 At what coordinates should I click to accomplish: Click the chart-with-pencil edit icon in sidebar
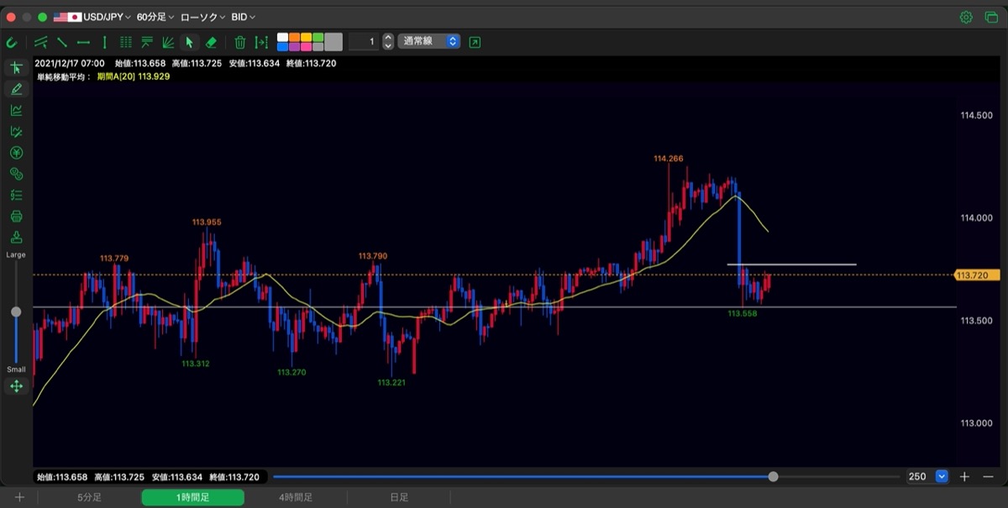16,132
